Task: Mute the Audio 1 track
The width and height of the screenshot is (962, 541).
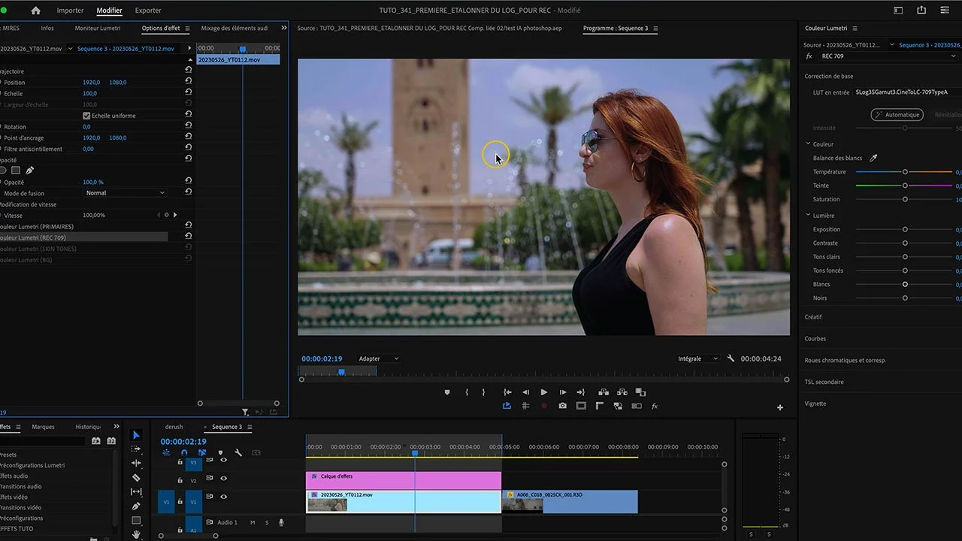Action: pyautogui.click(x=253, y=522)
